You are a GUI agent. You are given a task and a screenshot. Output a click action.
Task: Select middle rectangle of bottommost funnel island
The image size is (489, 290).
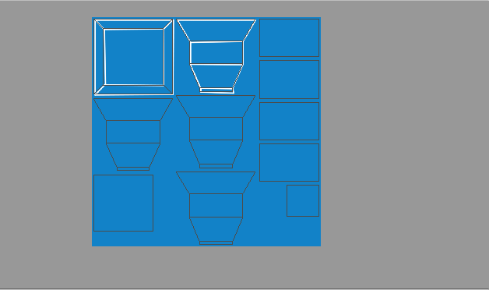pyautogui.click(x=216, y=205)
